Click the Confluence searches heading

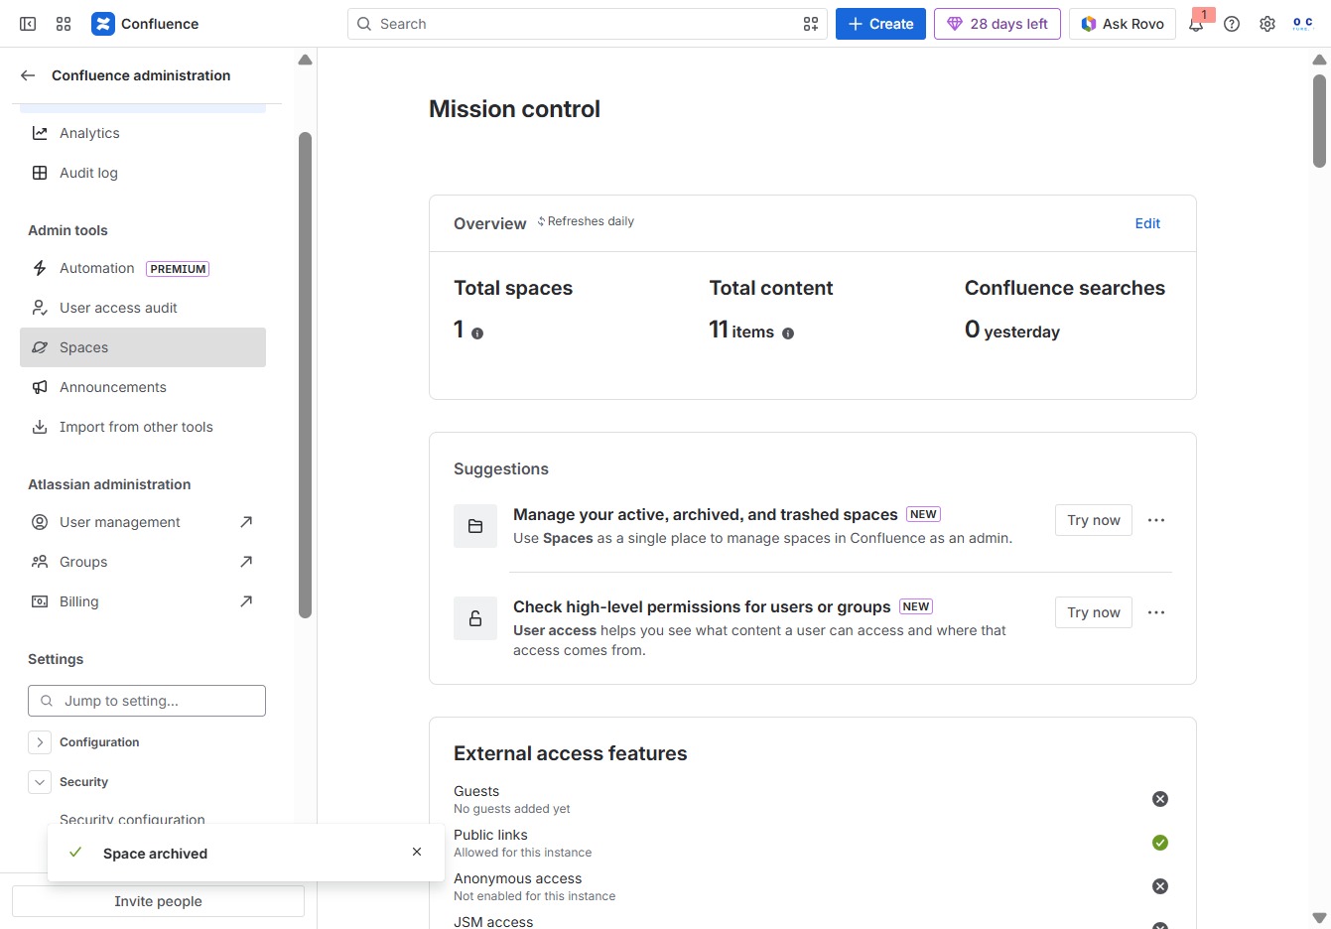[x=1065, y=288]
